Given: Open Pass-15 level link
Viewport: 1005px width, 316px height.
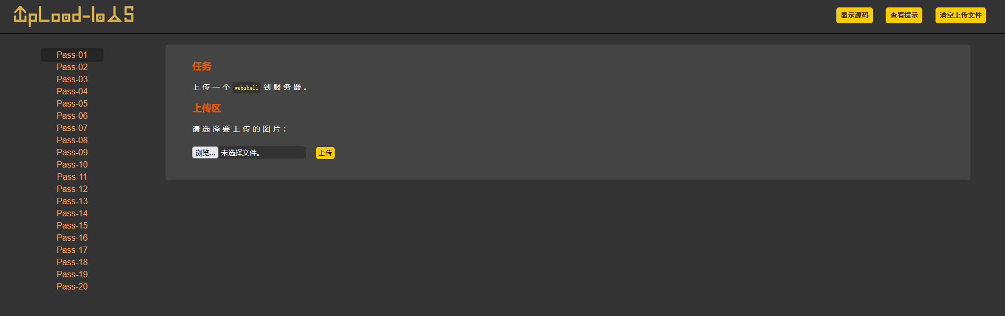Looking at the screenshot, I should (x=72, y=225).
